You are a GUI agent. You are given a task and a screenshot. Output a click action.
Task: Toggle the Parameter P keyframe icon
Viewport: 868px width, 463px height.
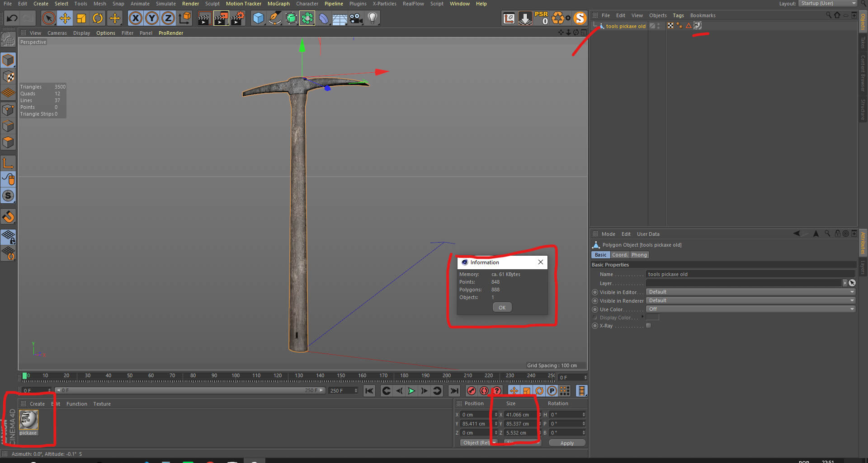[552, 391]
